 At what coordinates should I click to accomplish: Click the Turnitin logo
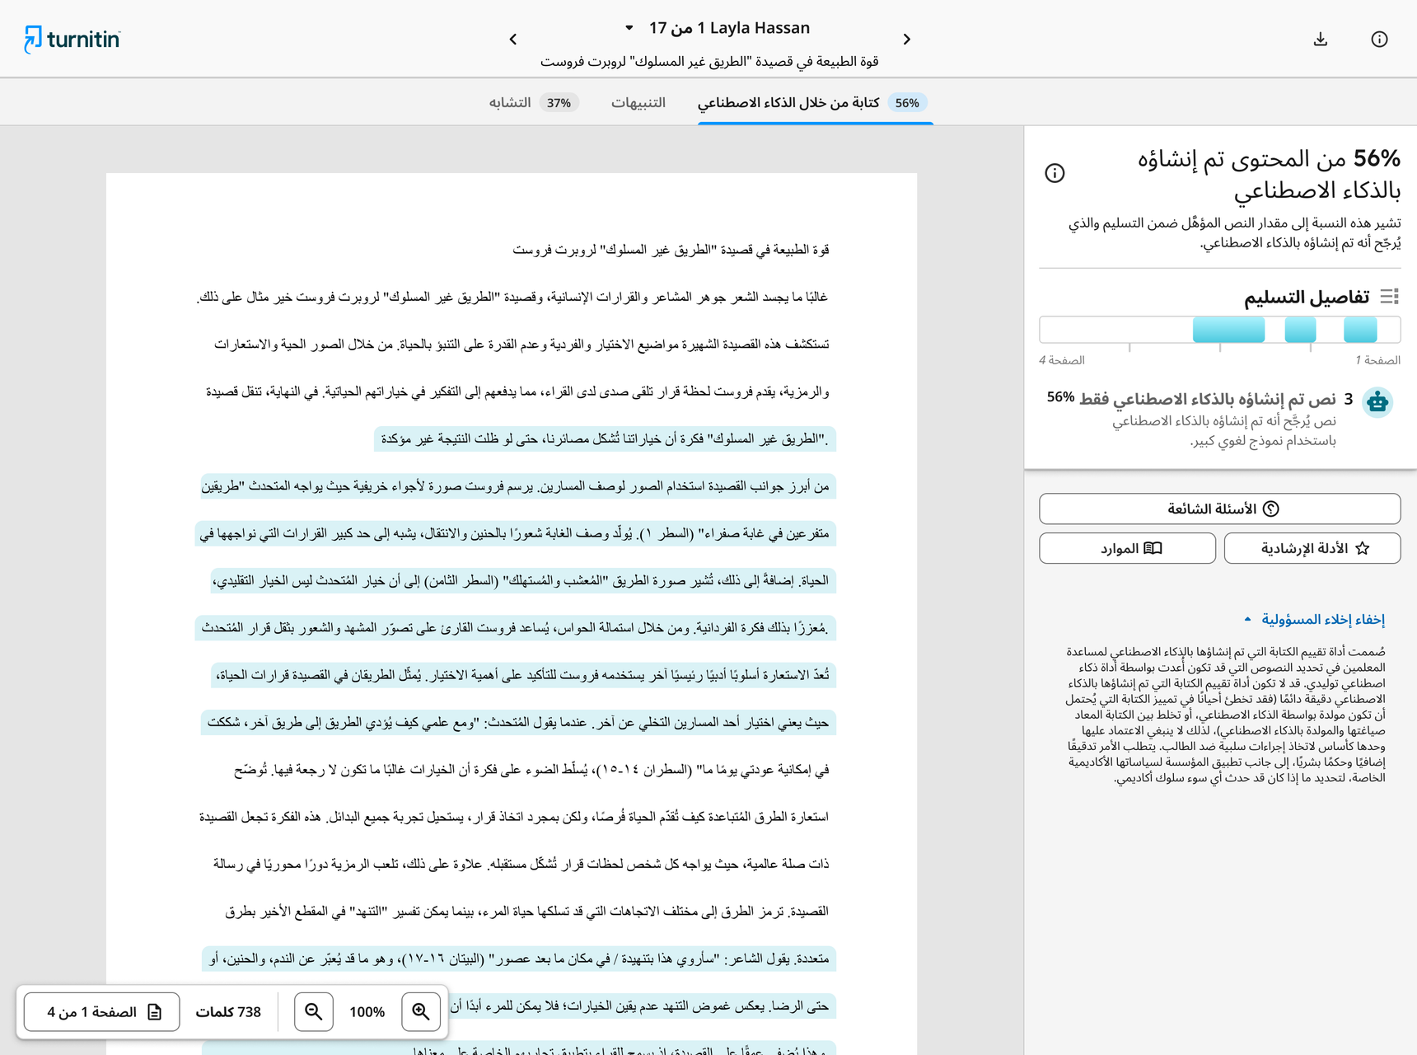(x=72, y=39)
